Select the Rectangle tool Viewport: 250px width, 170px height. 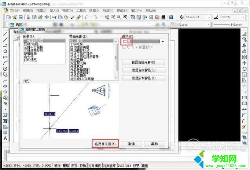[x=5, y=57]
